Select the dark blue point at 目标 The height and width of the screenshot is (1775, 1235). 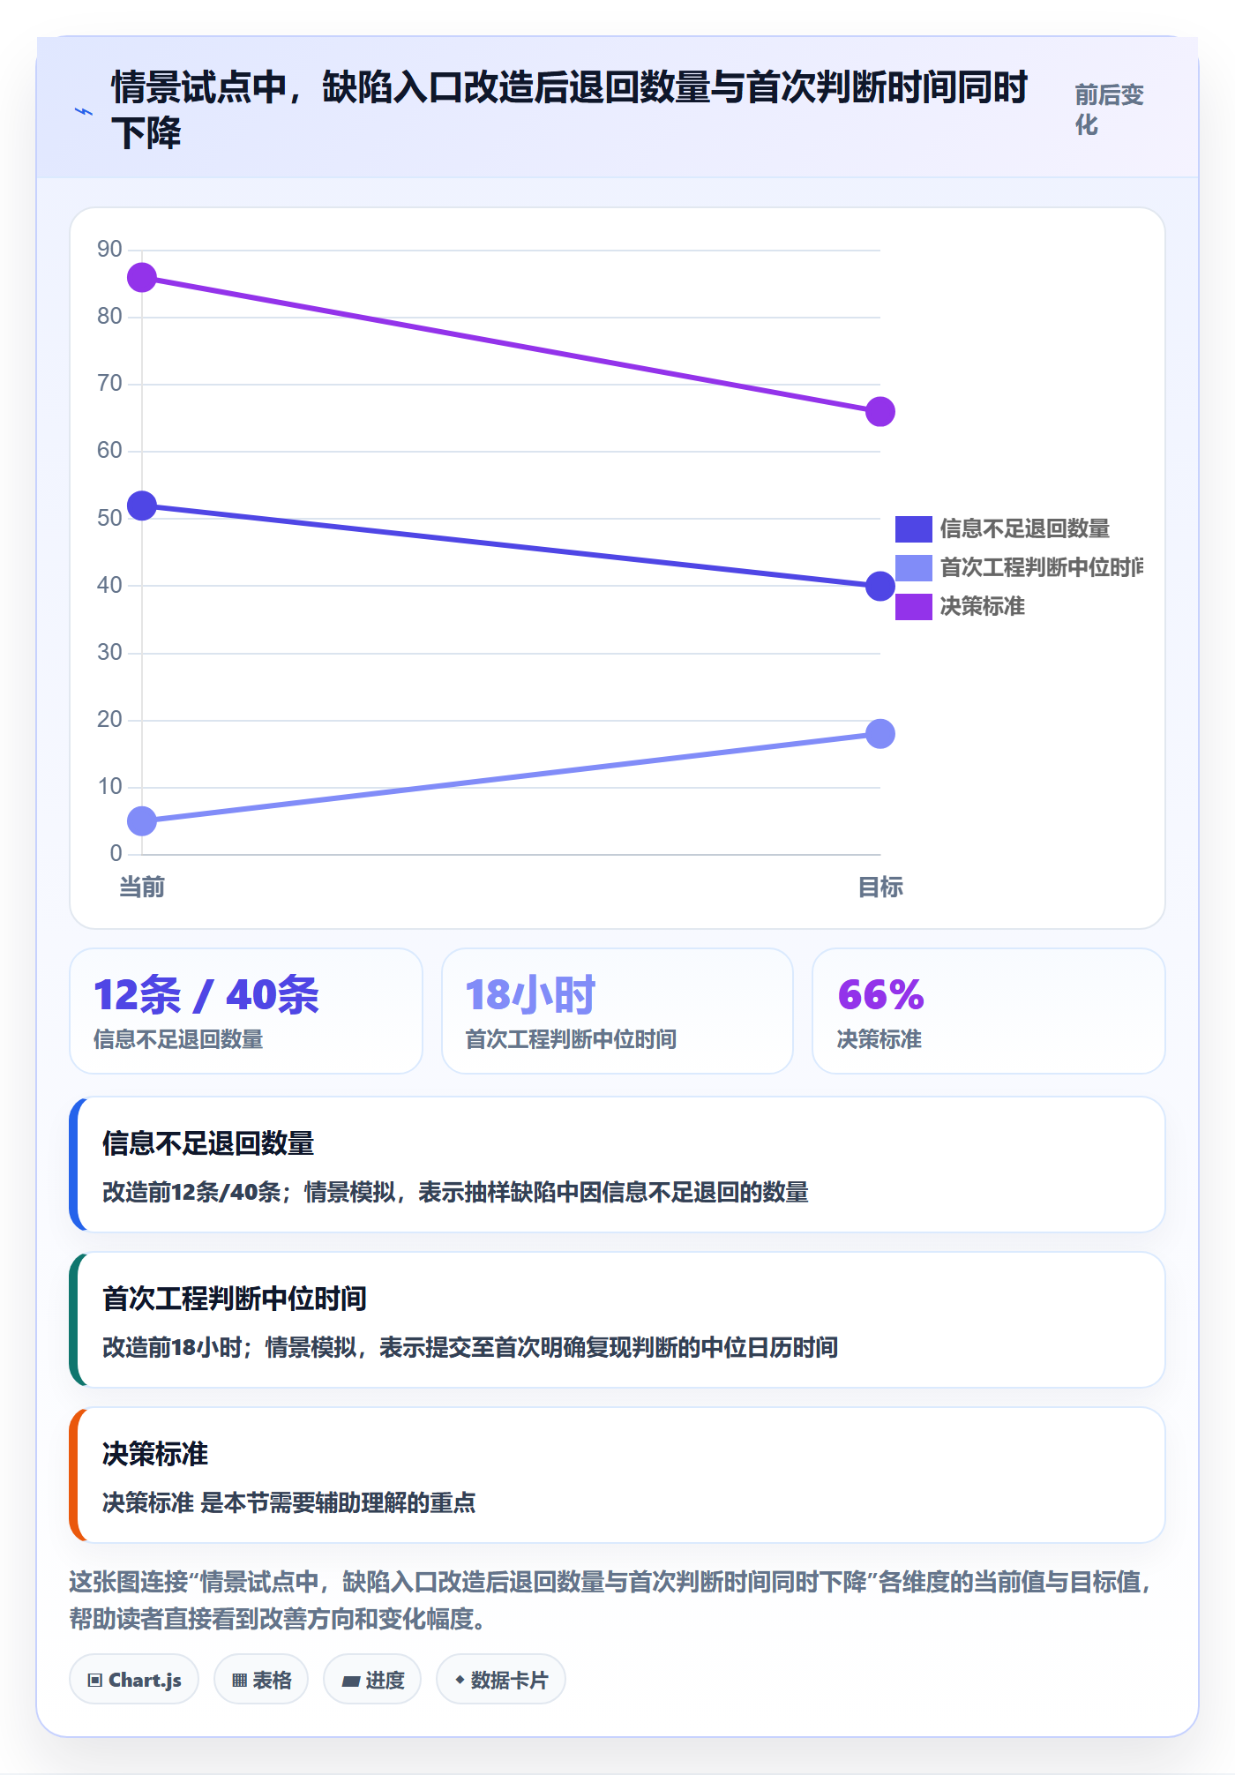click(879, 586)
